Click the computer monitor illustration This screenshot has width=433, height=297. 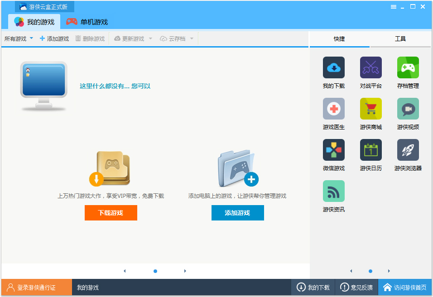(x=43, y=86)
